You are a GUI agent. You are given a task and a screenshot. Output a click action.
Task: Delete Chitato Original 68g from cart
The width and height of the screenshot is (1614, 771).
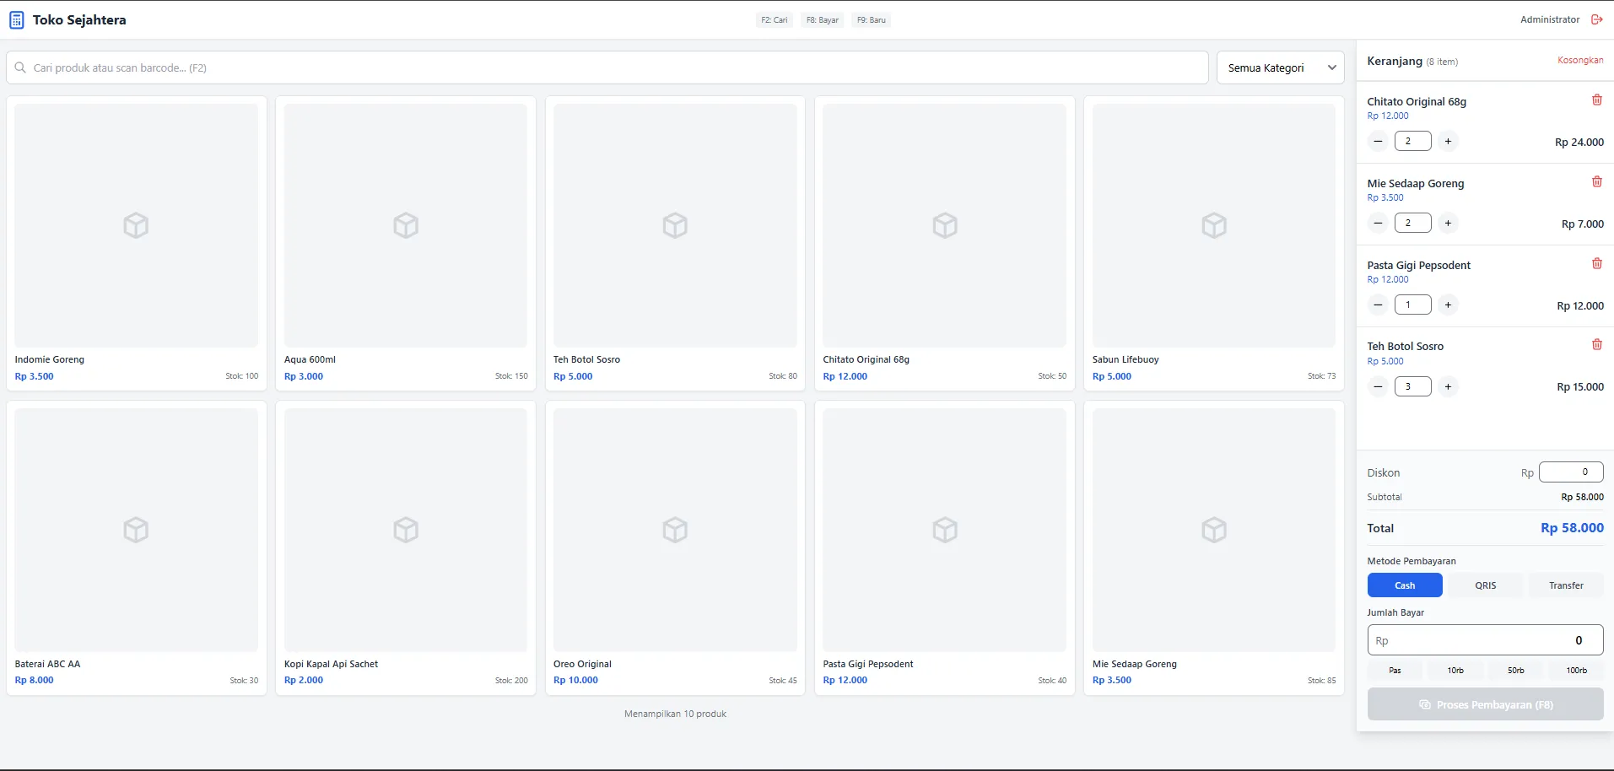tap(1596, 100)
